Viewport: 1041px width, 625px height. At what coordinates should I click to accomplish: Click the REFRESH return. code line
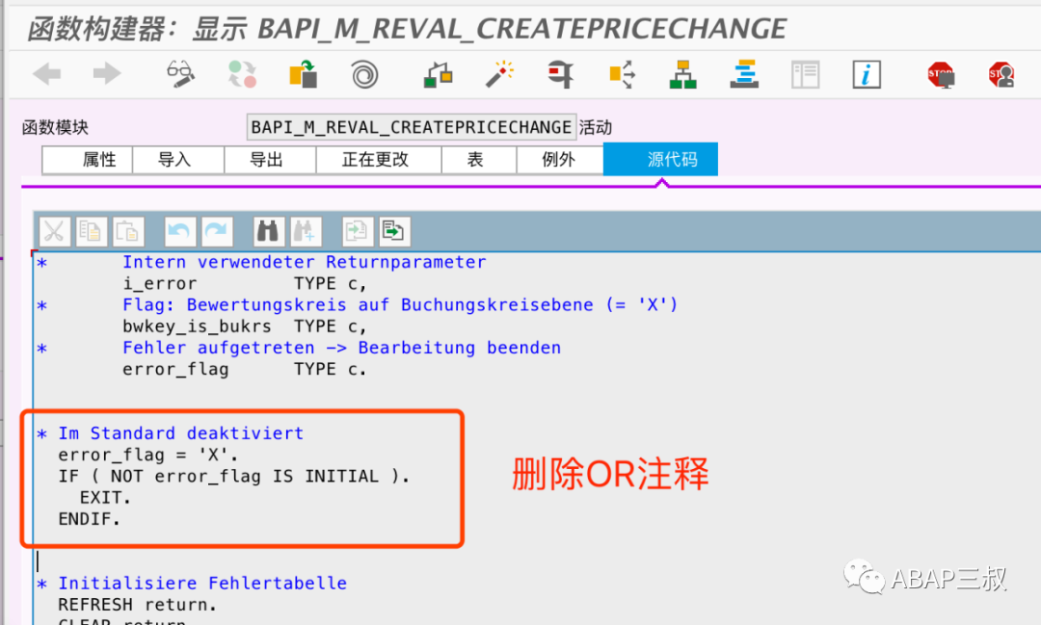point(138,605)
